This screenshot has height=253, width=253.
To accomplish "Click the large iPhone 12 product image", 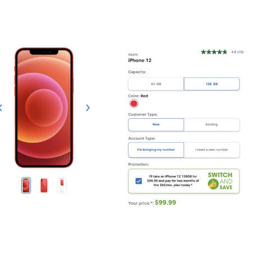I will (x=44, y=107).
